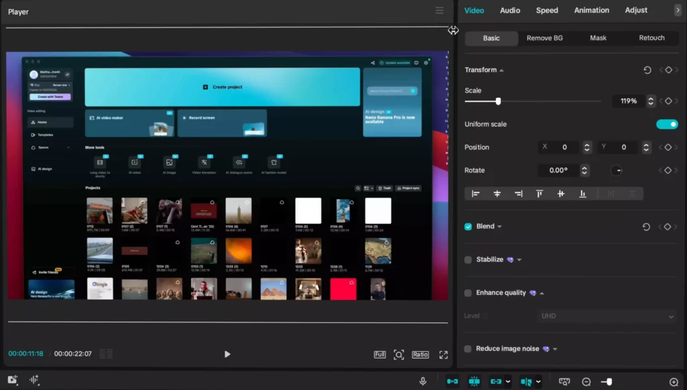Screen dimensions: 687x390
Task: Uncheck the Blend checkbox
Action: coord(468,226)
